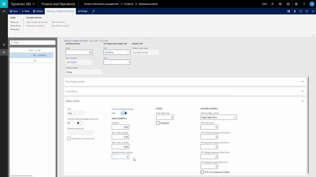Click the attachments paperclip icon
Image resolution: width=316 pixels, height=177 pixels.
(295, 11)
